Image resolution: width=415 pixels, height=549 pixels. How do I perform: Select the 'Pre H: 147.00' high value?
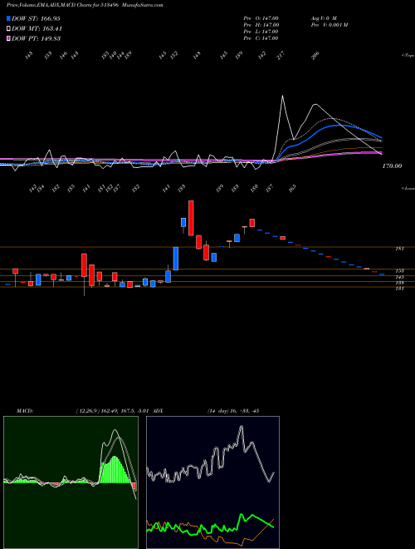pyautogui.click(x=261, y=25)
